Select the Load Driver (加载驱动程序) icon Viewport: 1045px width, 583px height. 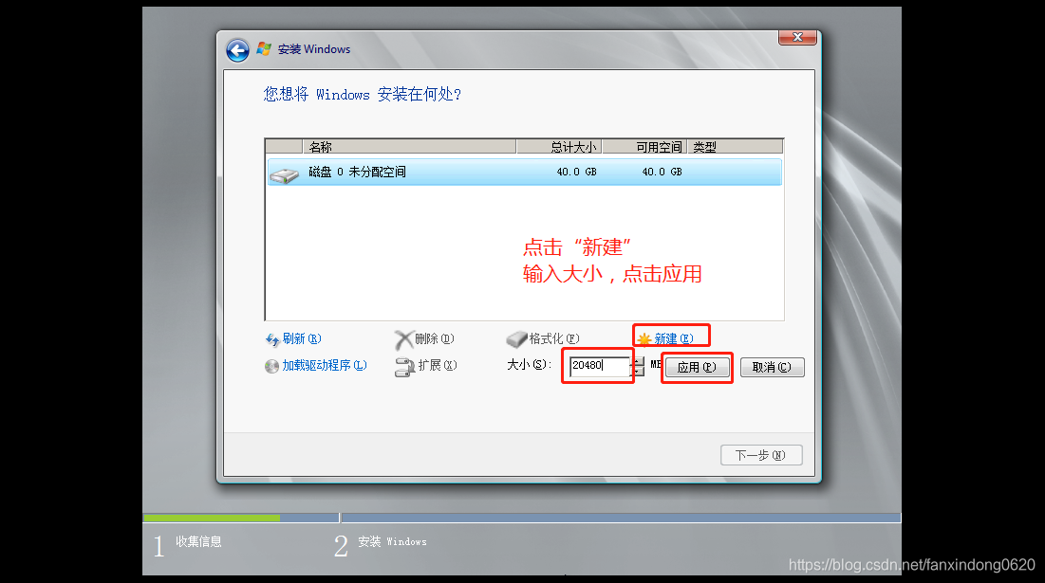tap(272, 364)
